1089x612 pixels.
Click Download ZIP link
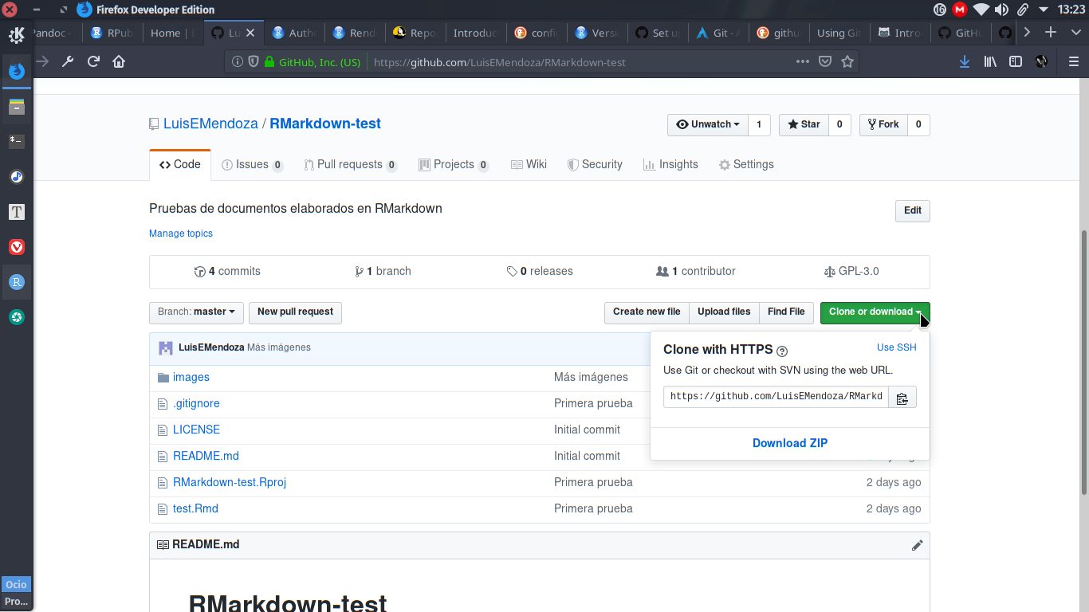(x=790, y=443)
